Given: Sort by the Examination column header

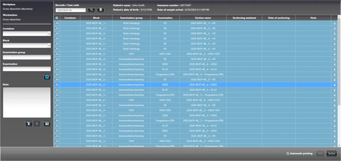Looking at the screenshot, I should coord(165,18).
